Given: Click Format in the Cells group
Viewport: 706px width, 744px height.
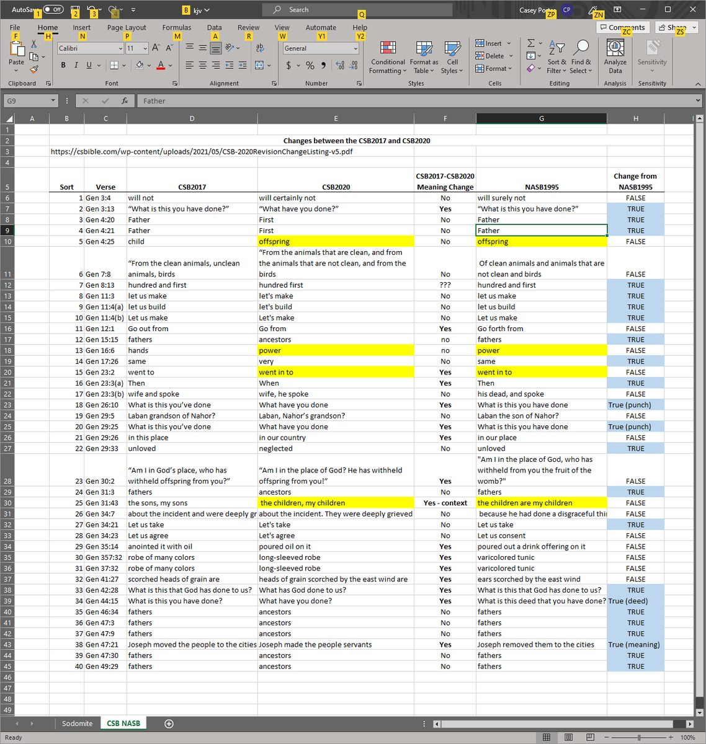Looking at the screenshot, I should tap(494, 68).
